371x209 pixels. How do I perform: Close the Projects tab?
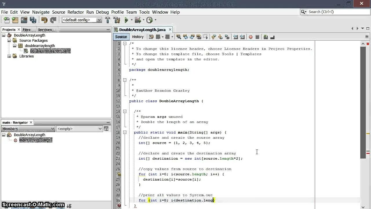click(x=19, y=30)
